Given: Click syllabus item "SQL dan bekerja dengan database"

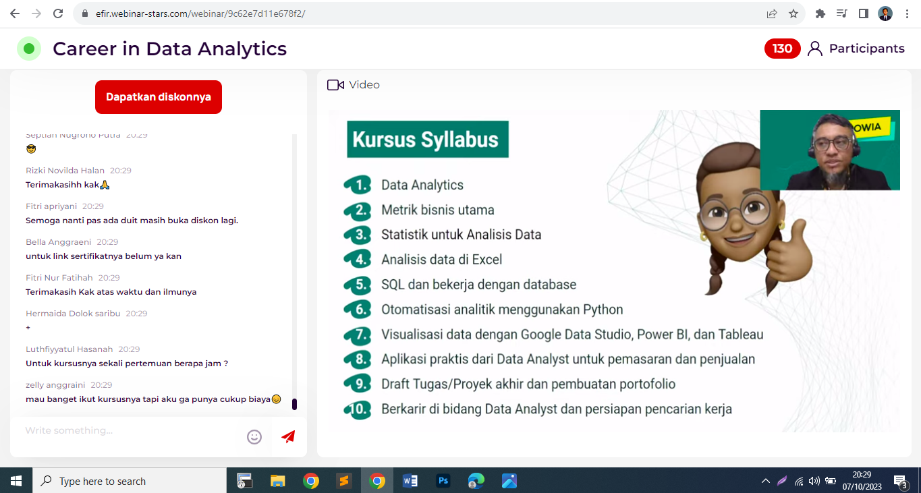Looking at the screenshot, I should coord(479,285).
